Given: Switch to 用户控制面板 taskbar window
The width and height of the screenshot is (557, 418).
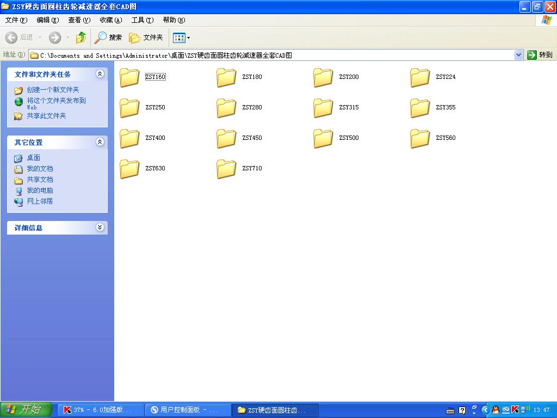Looking at the screenshot, I should click(188, 410).
